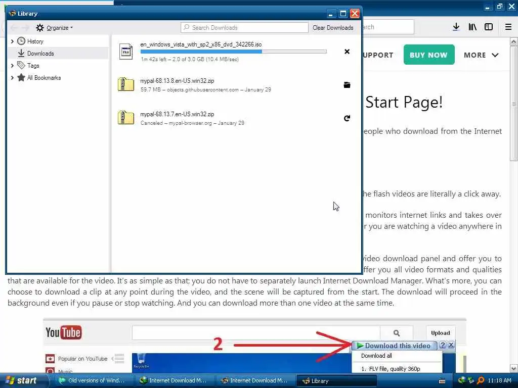Cancel the Windows Vista ISO download
This screenshot has width=518, height=388.
pyautogui.click(x=347, y=52)
